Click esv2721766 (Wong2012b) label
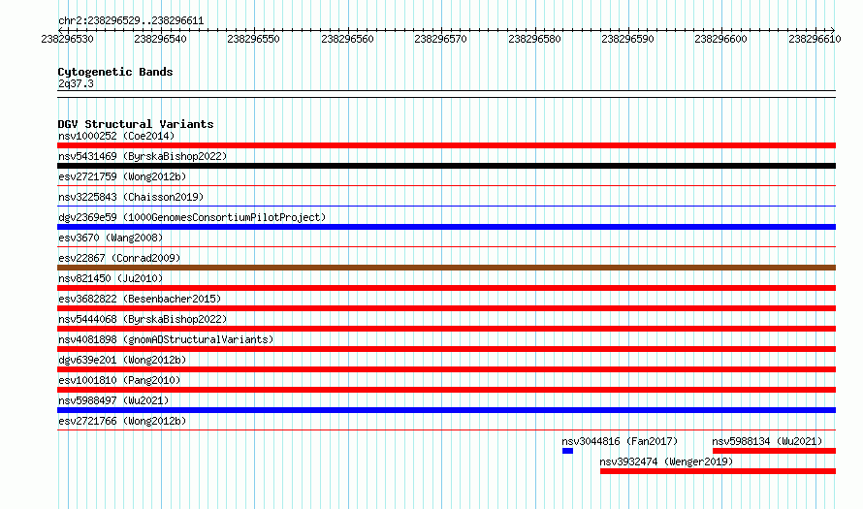Image resolution: width=863 pixels, height=509 pixels. [x=122, y=421]
